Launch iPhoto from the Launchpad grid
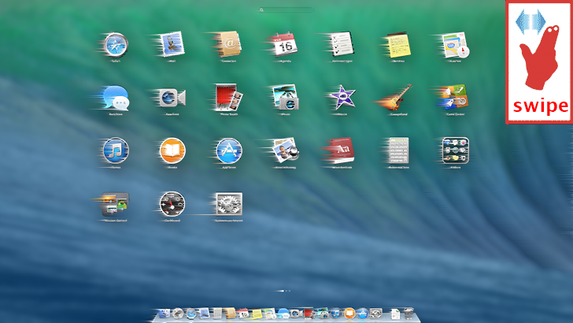Viewport: 573px width, 323px height. point(286,98)
